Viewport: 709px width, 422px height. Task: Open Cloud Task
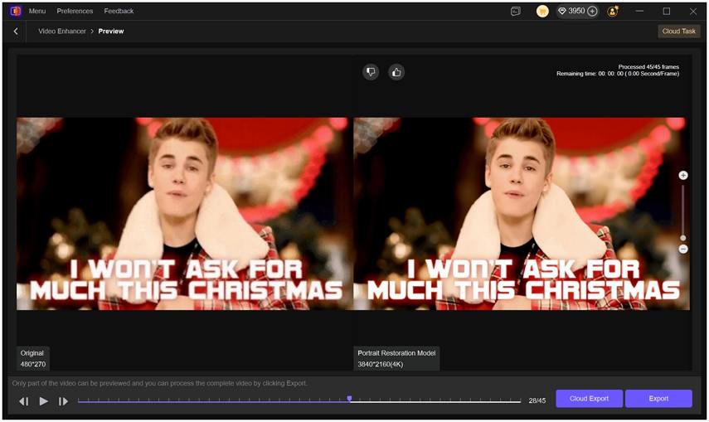tap(678, 32)
